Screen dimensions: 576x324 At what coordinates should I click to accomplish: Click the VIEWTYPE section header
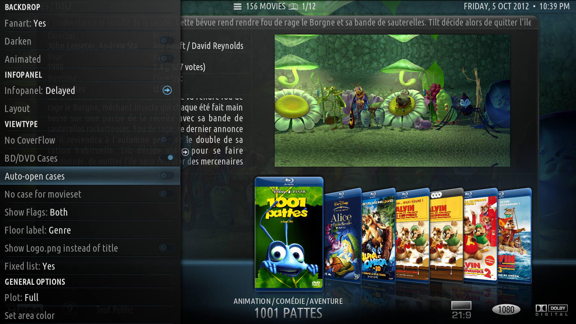coord(21,124)
